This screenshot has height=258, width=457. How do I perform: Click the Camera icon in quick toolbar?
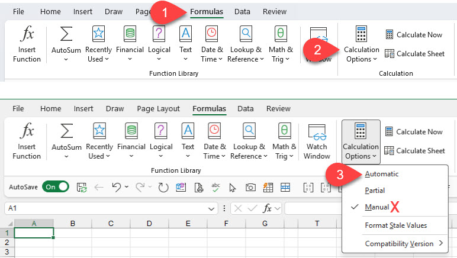tap(250, 187)
